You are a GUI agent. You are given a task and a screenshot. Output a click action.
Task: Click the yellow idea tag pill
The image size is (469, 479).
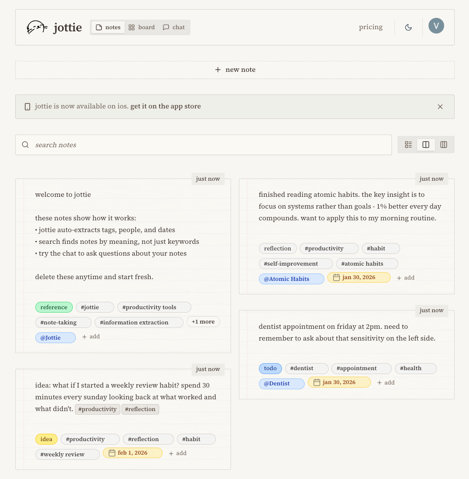46,439
